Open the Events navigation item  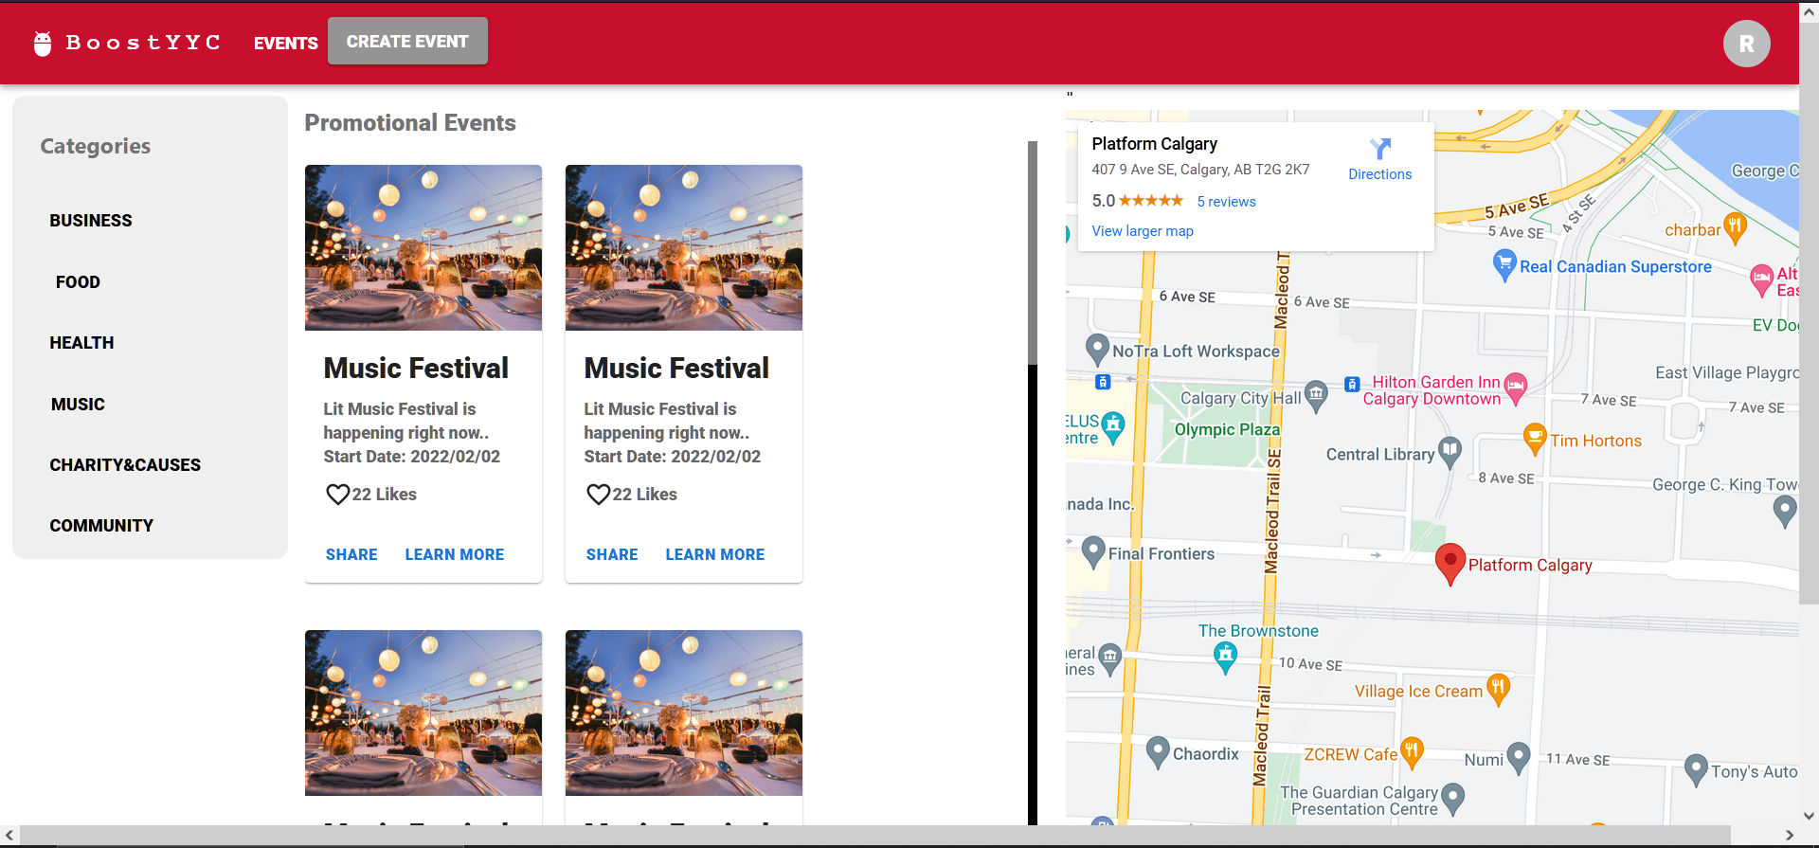click(285, 44)
